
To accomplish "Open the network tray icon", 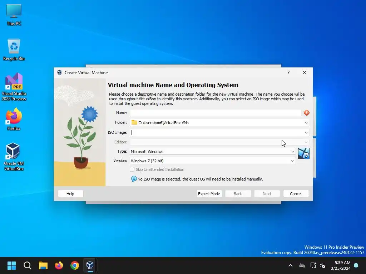I will click(313, 265).
